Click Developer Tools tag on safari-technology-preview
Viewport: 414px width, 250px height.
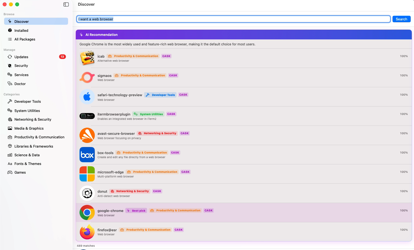click(160, 95)
